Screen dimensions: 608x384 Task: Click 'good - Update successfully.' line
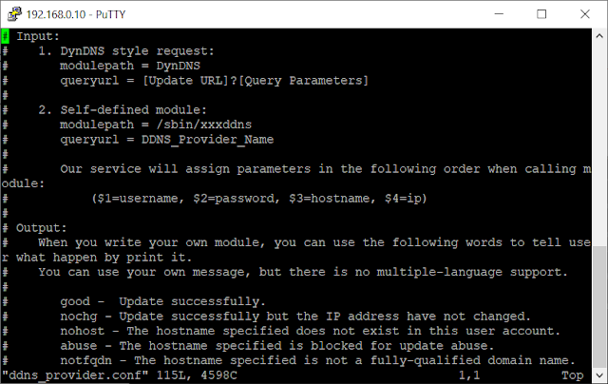tap(162, 301)
